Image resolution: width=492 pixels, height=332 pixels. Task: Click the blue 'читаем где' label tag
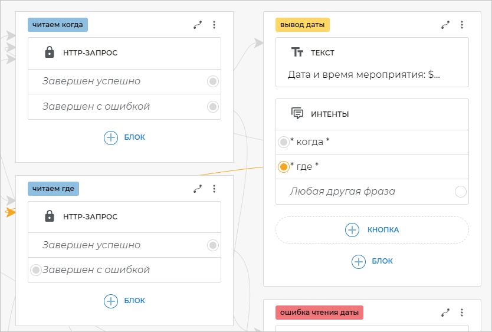pos(53,189)
